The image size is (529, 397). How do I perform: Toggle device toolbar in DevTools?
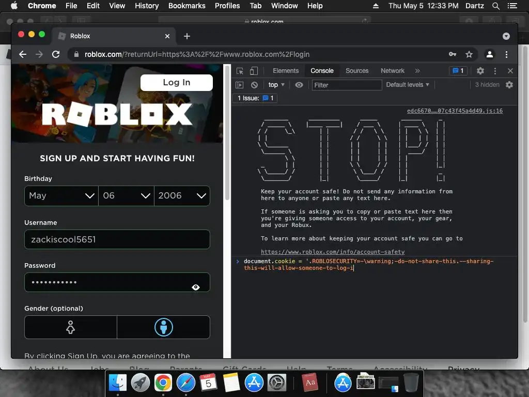(254, 71)
